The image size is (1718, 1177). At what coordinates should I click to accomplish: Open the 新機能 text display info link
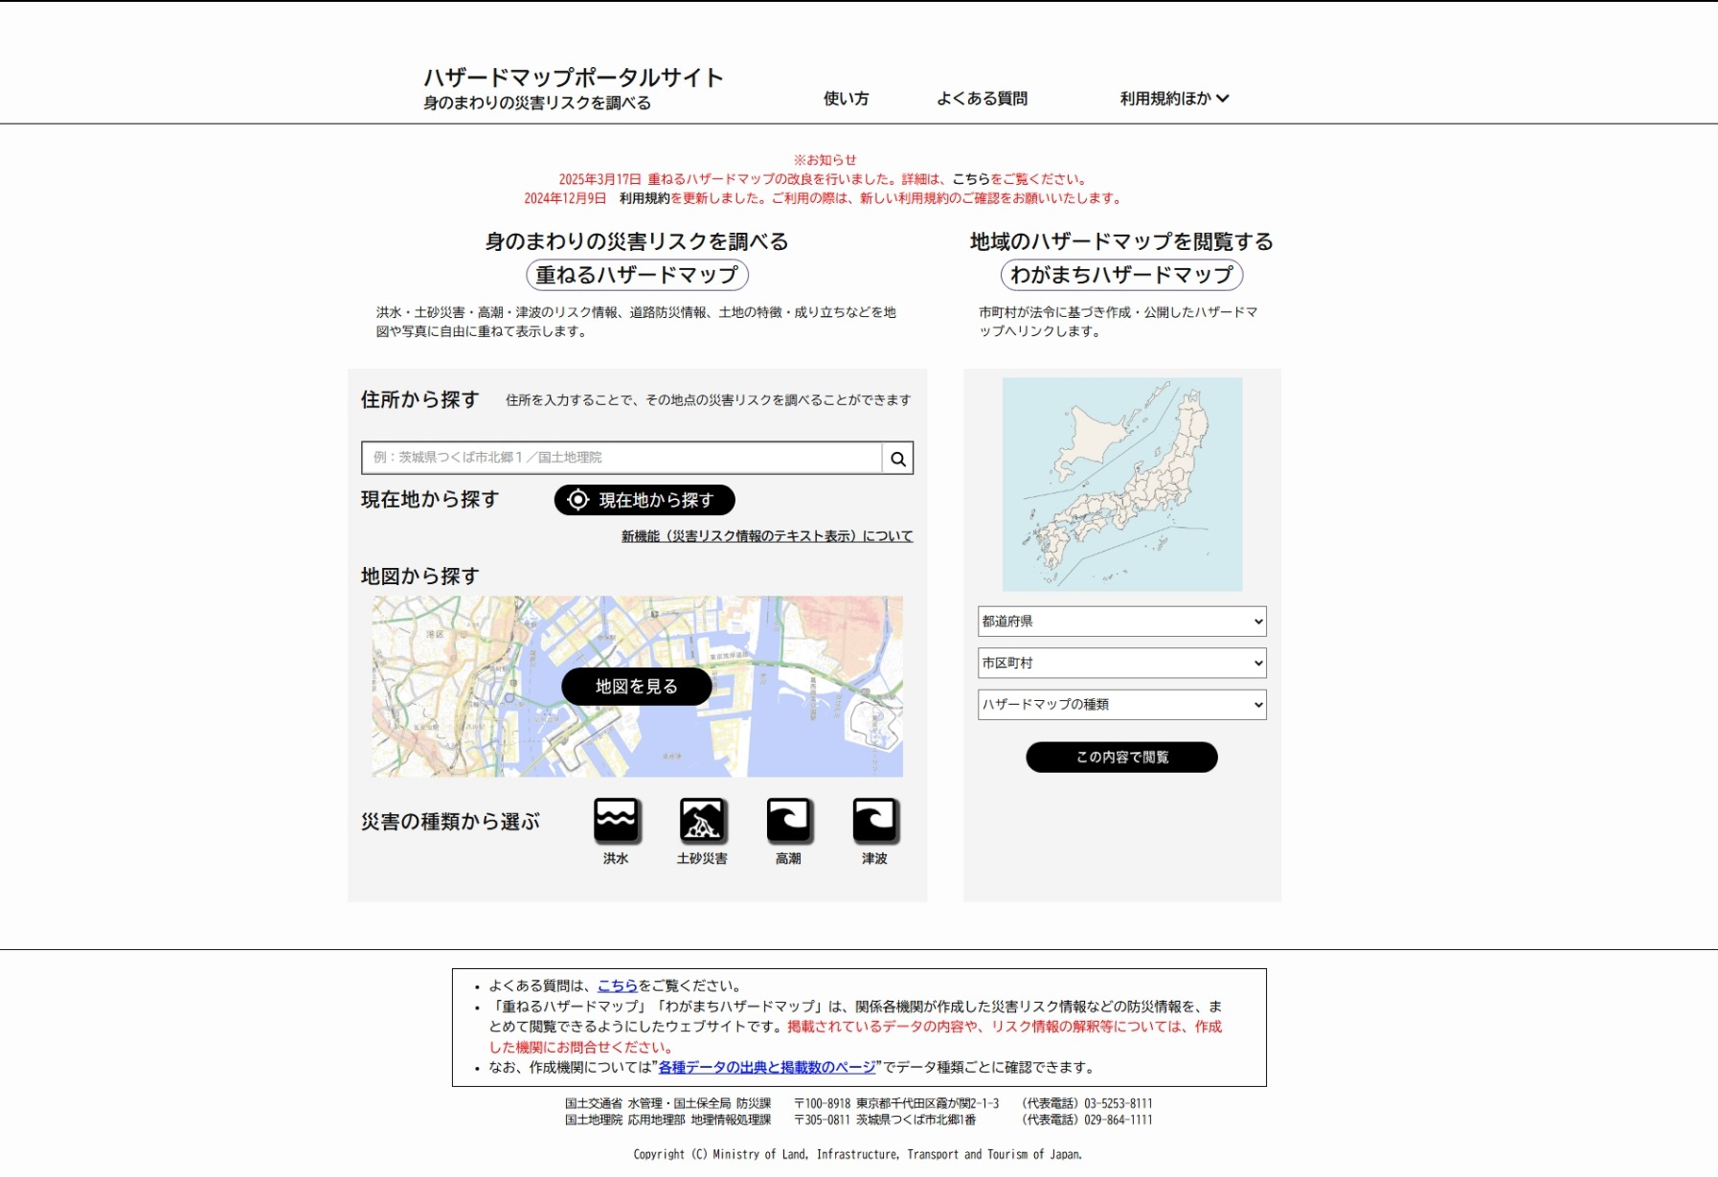point(766,536)
